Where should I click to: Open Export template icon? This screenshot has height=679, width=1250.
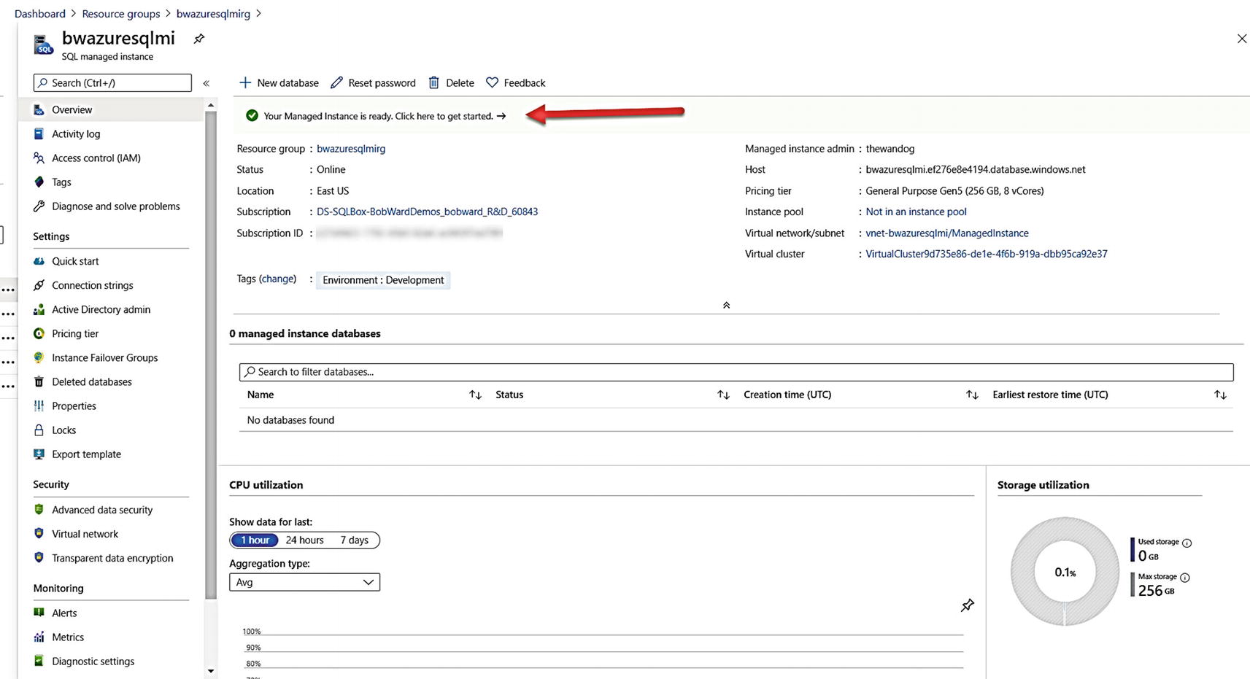(x=39, y=454)
